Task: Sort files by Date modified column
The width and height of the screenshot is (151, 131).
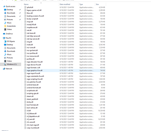Action: point(65,4)
